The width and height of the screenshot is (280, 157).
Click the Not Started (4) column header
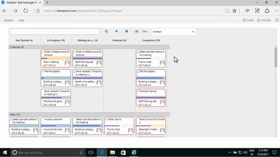click(x=24, y=41)
